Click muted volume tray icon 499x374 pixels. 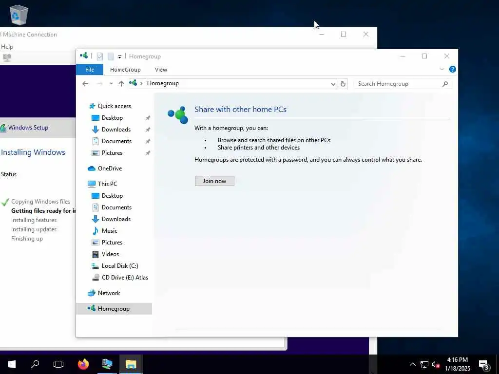436,364
